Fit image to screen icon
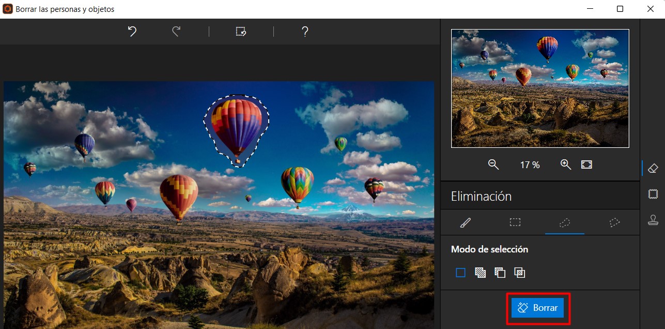Image resolution: width=665 pixels, height=329 pixels. tap(586, 165)
